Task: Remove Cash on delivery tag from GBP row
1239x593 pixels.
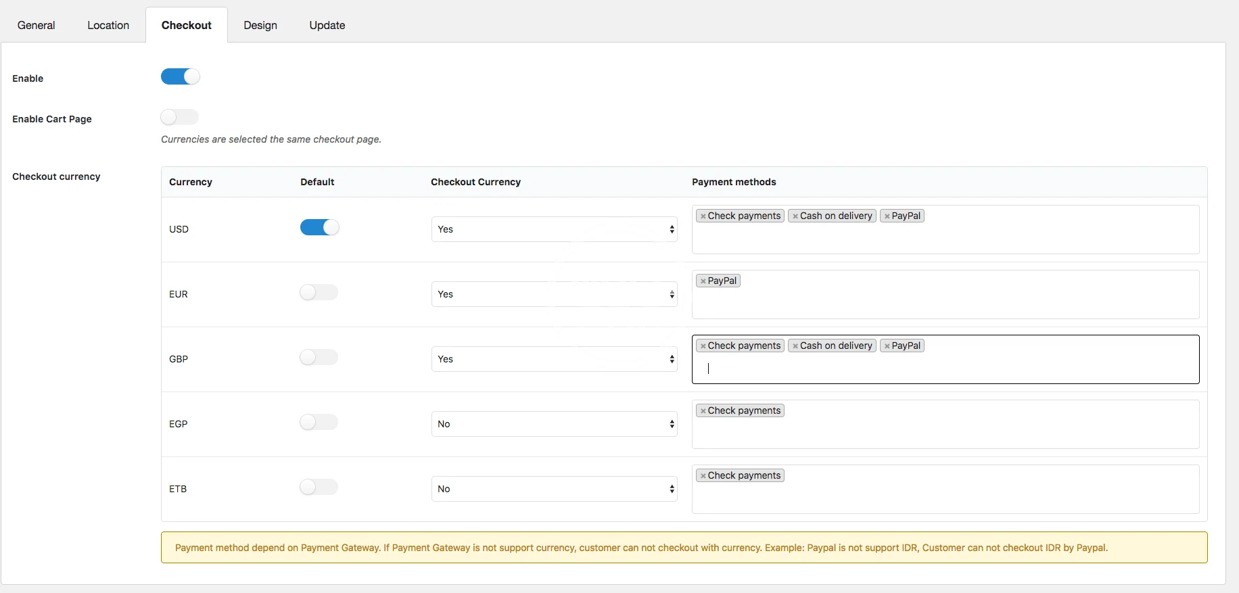Action: pos(795,346)
